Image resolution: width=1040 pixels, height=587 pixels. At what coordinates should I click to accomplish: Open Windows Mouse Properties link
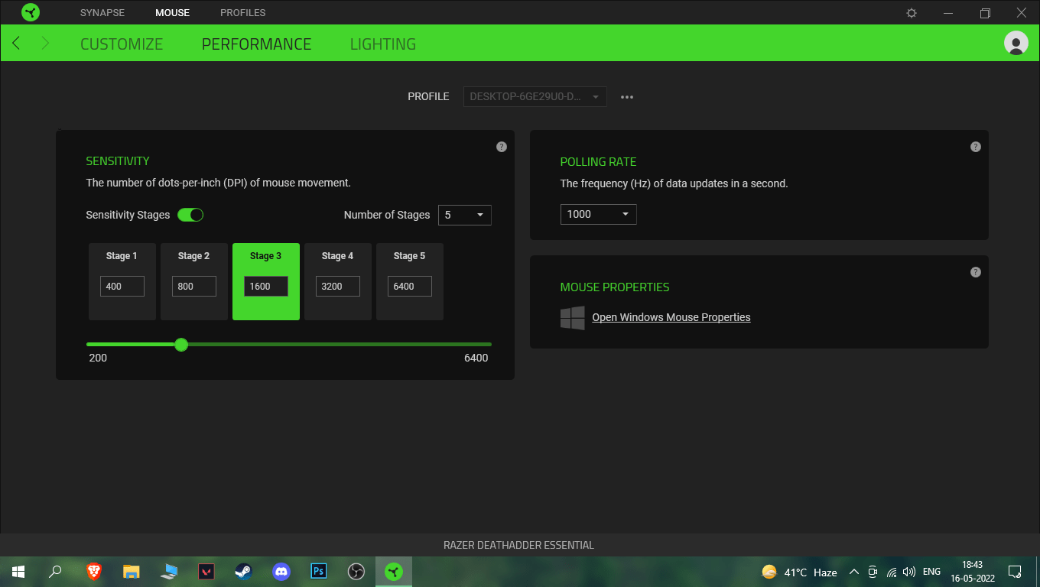pos(671,317)
